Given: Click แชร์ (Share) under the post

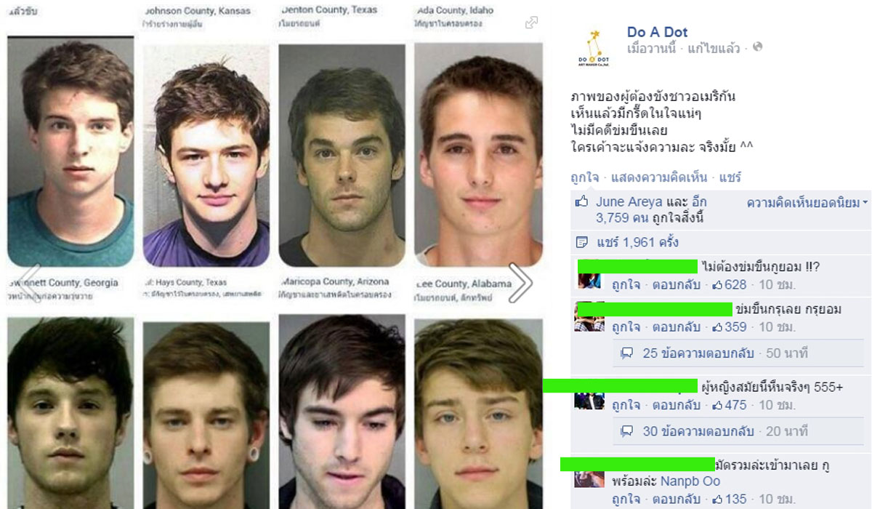Looking at the screenshot, I should tap(729, 177).
